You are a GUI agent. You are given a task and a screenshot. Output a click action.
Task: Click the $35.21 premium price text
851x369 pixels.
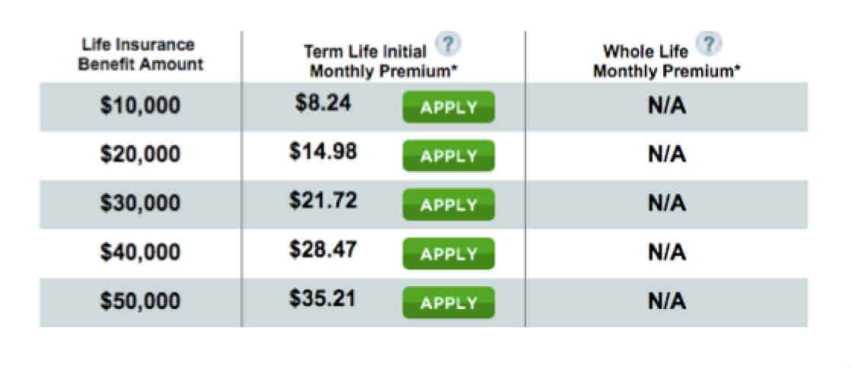322,298
